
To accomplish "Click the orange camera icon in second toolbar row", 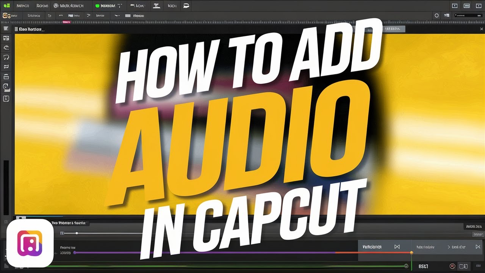I will (6, 16).
